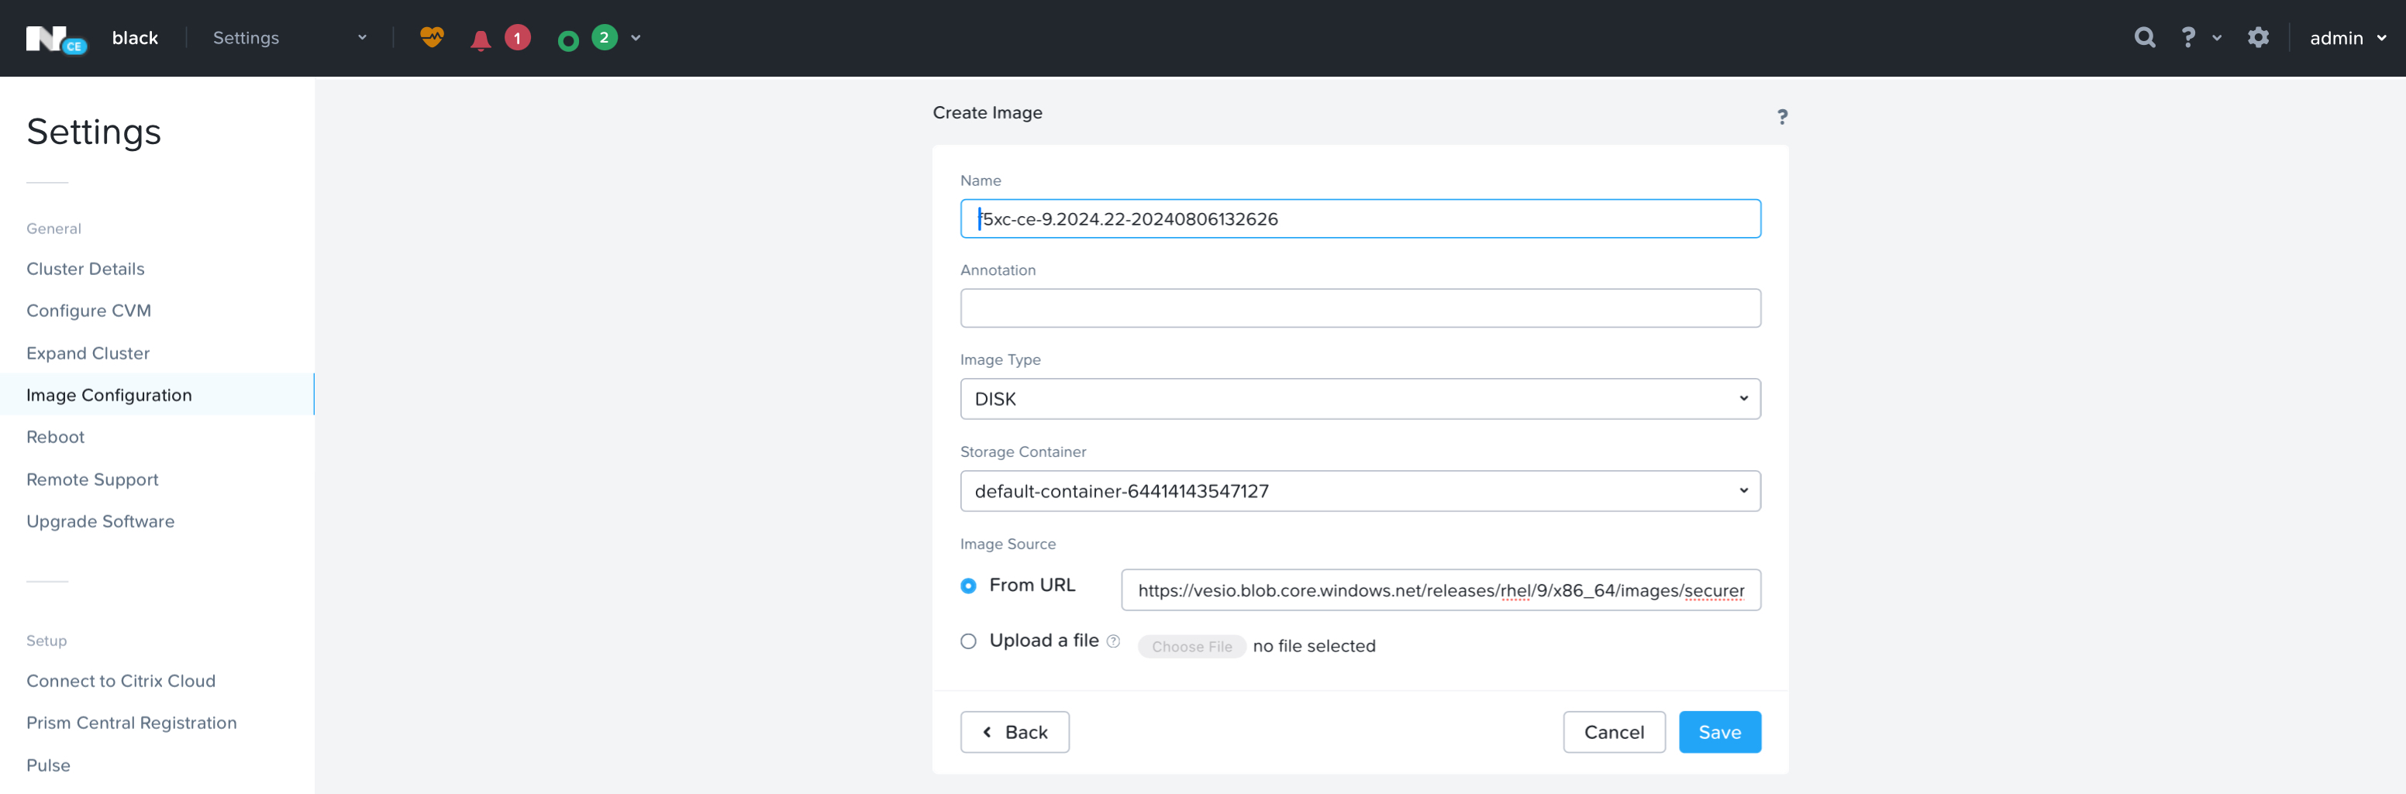Click the help question mark next to Create Image
This screenshot has width=2406, height=794.
point(1782,117)
